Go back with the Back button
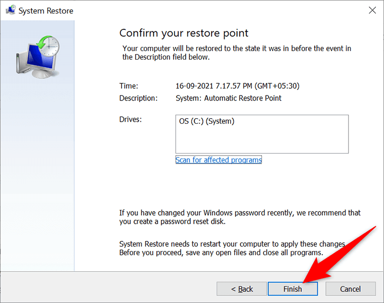 click(x=242, y=289)
